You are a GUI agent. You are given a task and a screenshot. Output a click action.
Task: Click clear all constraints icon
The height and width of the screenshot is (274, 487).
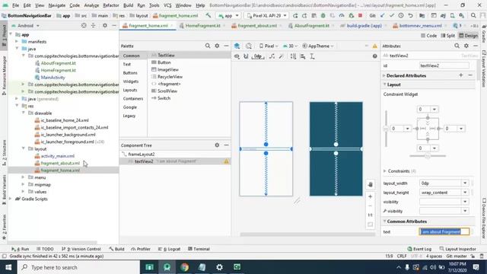pos(272,56)
